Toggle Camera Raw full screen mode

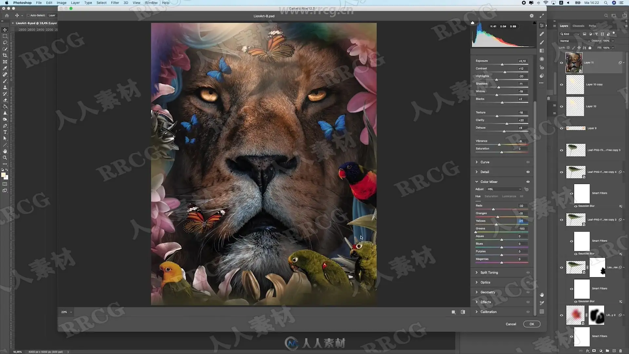pyautogui.click(x=542, y=16)
